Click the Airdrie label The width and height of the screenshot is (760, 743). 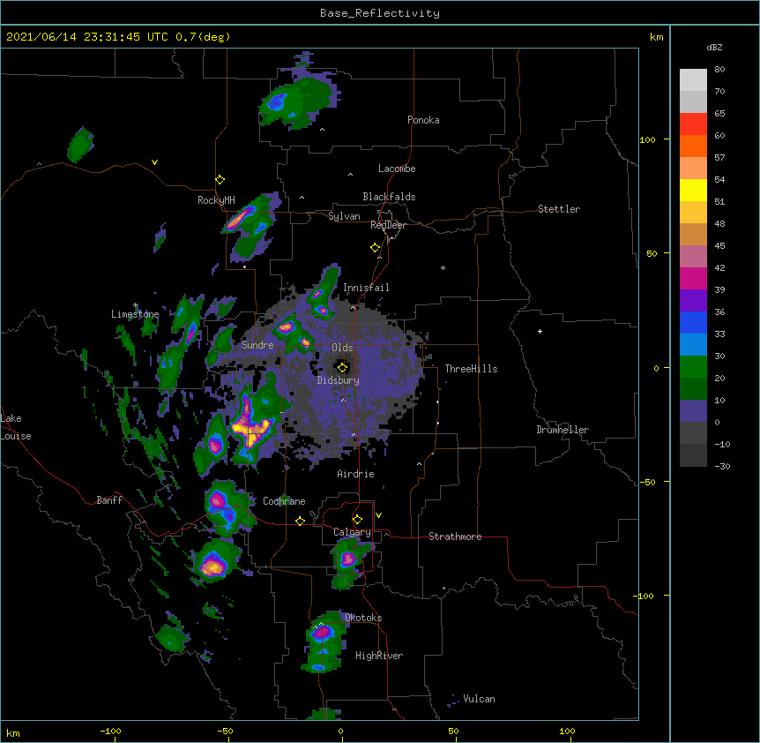point(356,474)
